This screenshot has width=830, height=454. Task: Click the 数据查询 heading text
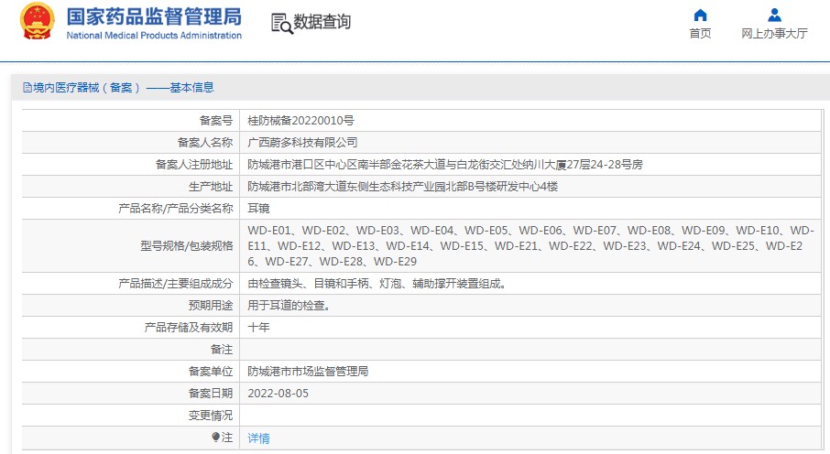(322, 22)
